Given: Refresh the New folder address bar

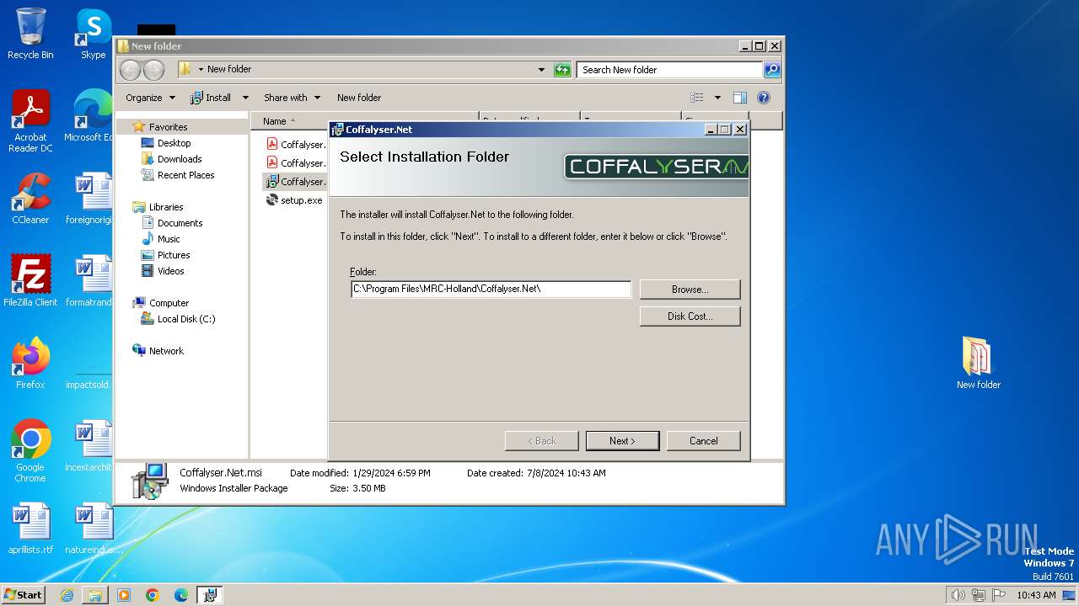Looking at the screenshot, I should [562, 70].
